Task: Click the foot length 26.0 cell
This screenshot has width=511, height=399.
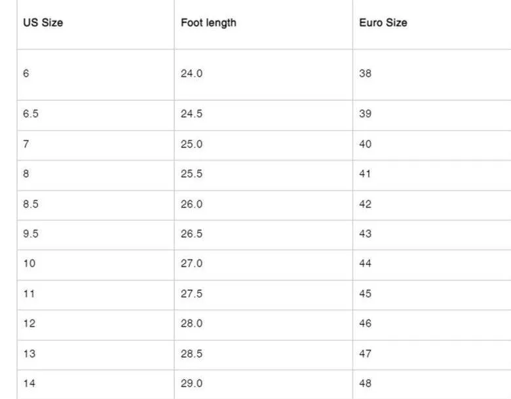Action: point(263,205)
